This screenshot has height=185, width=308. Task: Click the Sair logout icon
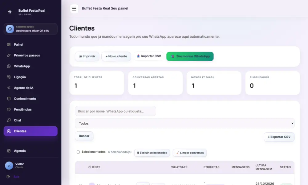8,177
